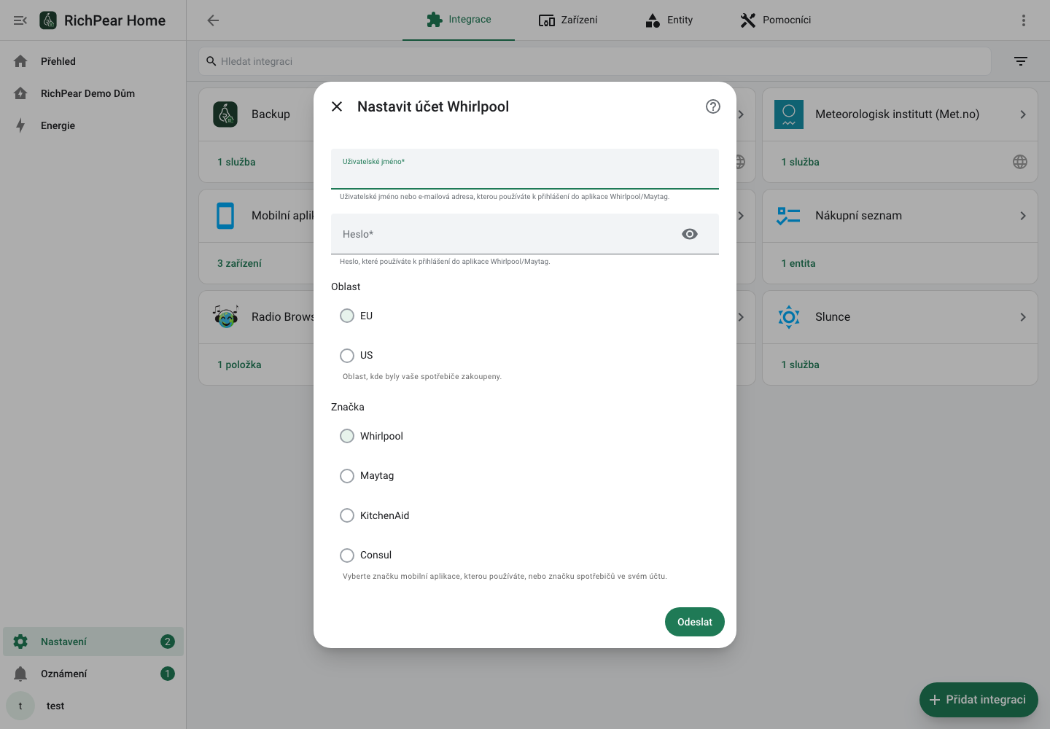Select the Maytag brand radio button
The width and height of the screenshot is (1050, 729).
click(x=347, y=476)
